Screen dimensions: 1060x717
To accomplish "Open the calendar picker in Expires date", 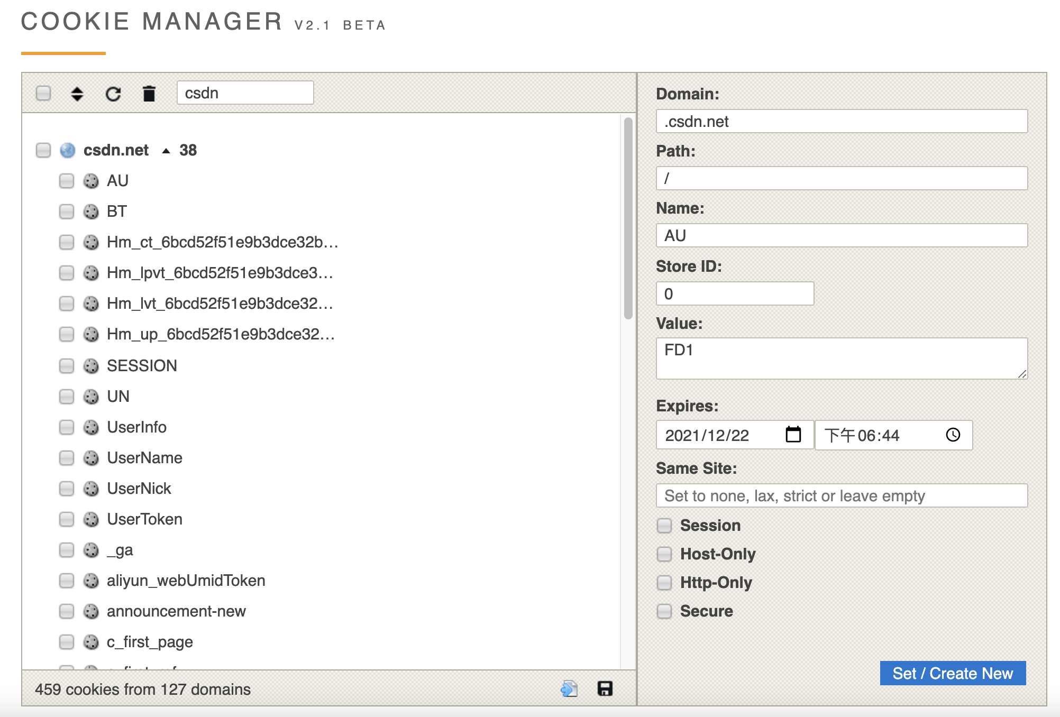I will (x=793, y=435).
